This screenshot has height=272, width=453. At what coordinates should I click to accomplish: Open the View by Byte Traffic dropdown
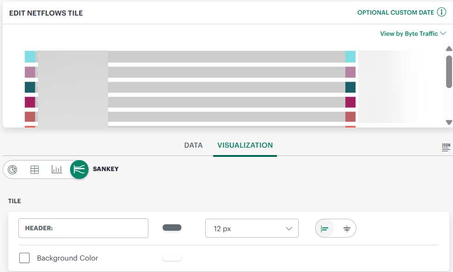[413, 33]
